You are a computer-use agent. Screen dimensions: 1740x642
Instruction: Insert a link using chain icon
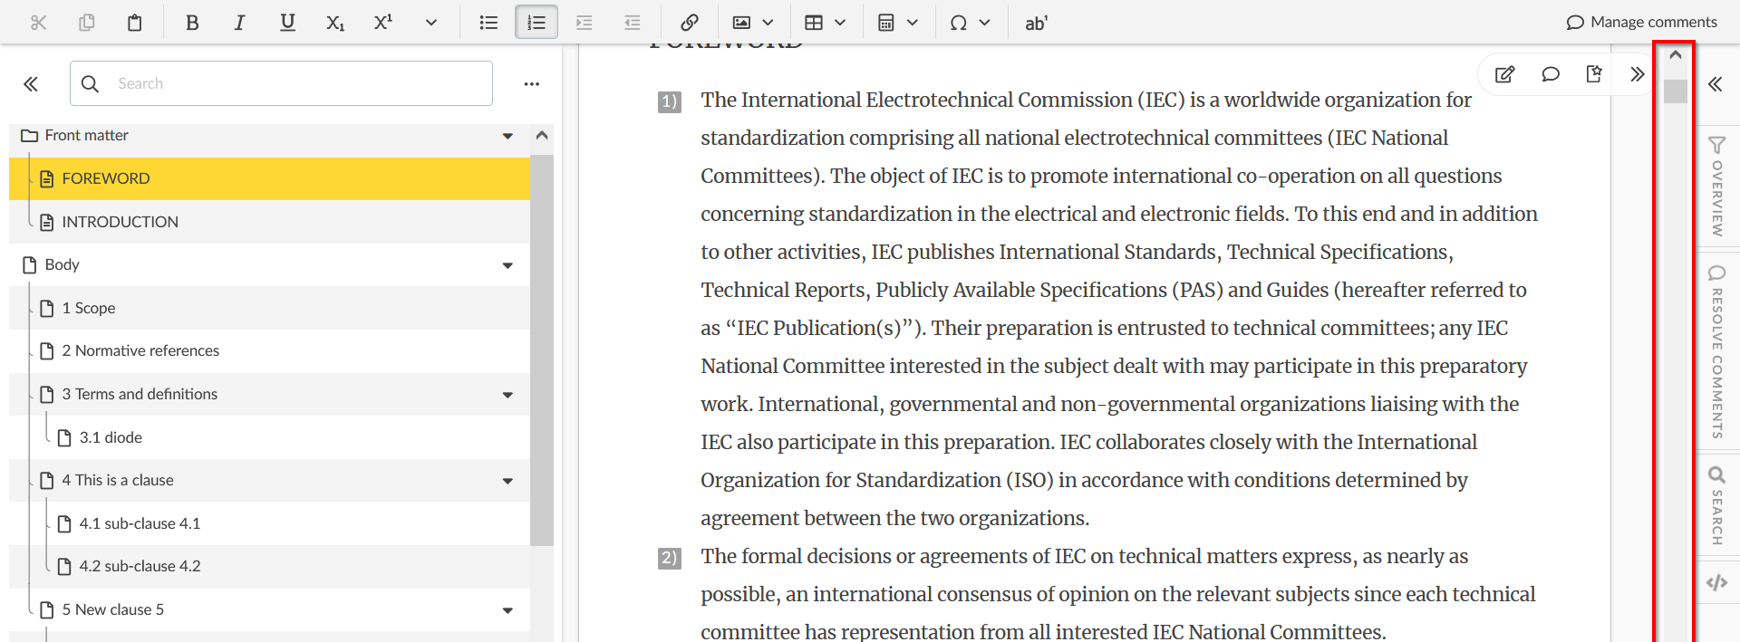690,23
